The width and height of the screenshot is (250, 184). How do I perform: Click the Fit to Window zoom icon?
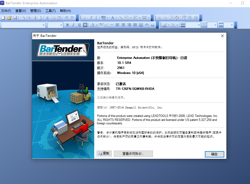(x=176, y=17)
